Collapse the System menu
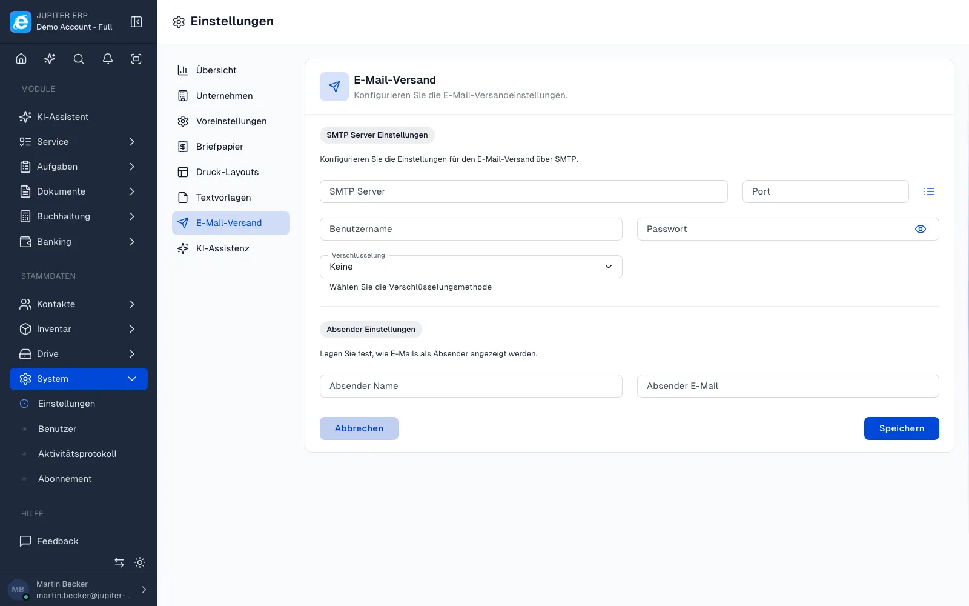Viewport: 969px width, 606px height. tap(79, 379)
